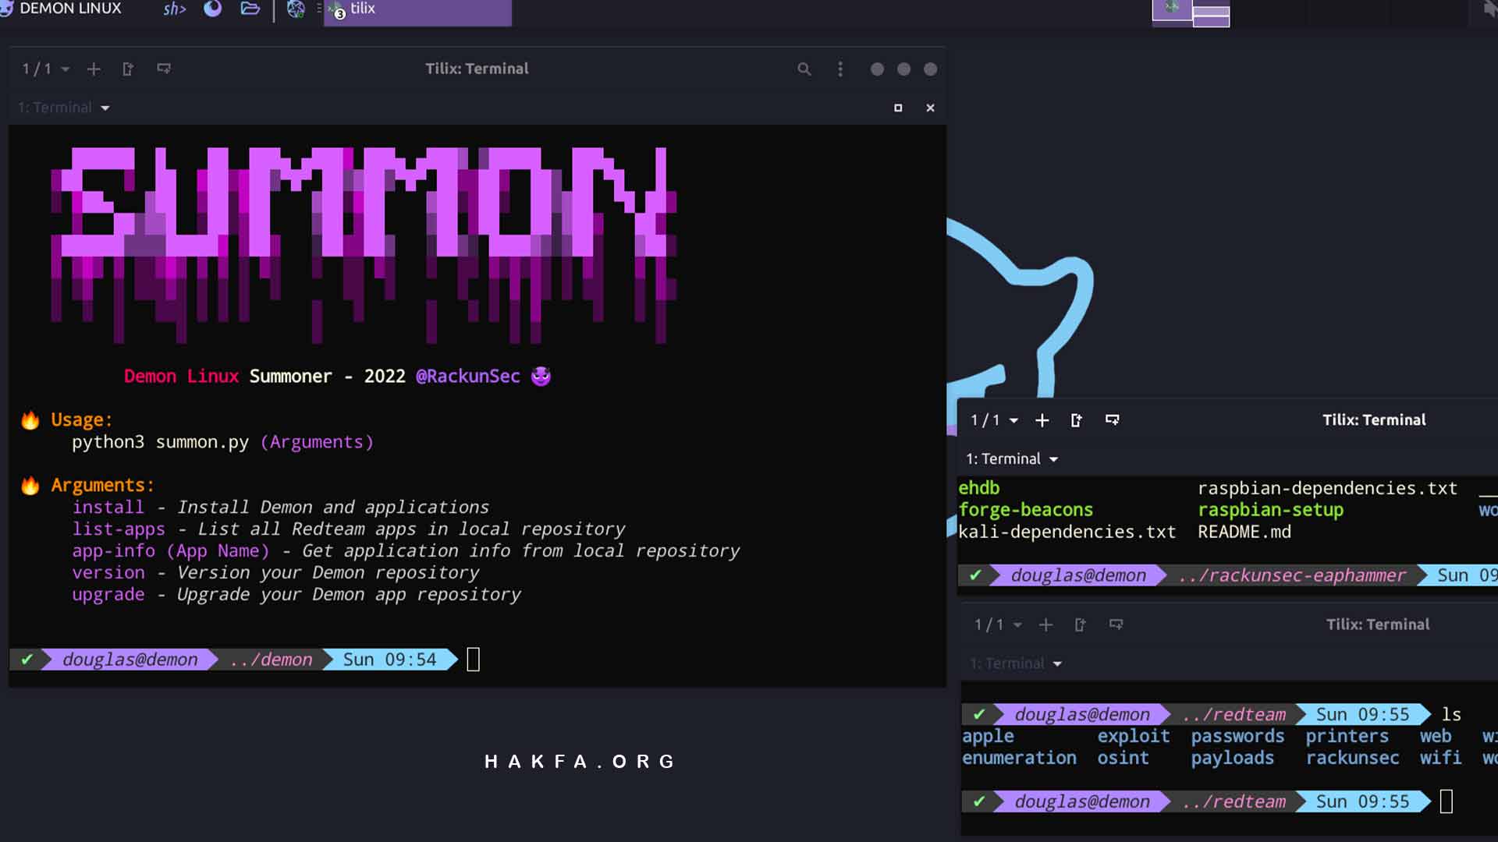The width and height of the screenshot is (1498, 842).
Task: Click the 'forge-beacons' file name
Action: pyautogui.click(x=1026, y=510)
